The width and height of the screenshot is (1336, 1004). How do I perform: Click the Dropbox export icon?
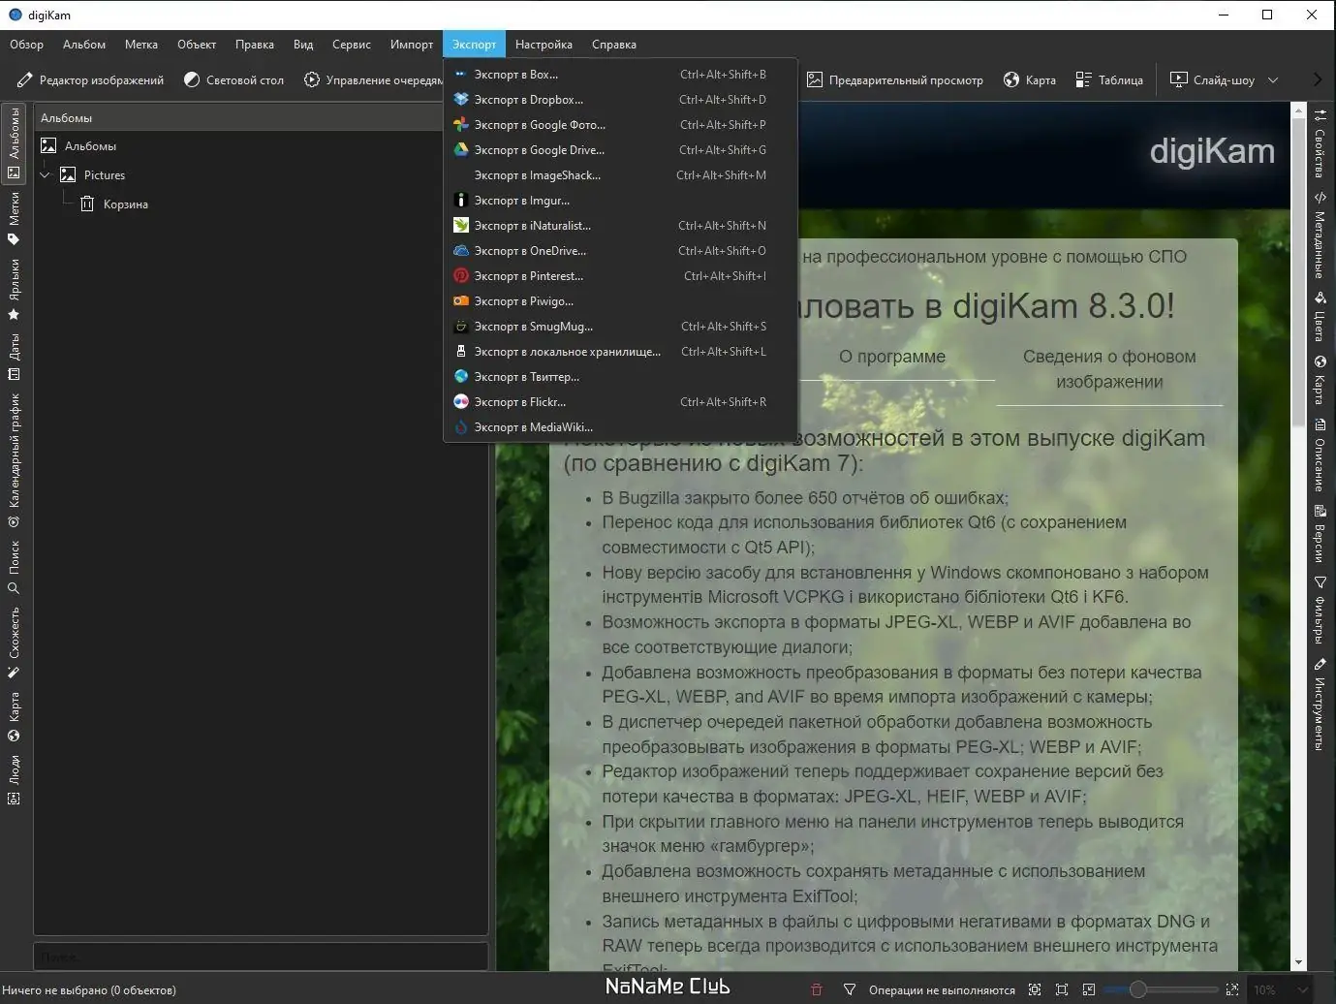pos(461,99)
